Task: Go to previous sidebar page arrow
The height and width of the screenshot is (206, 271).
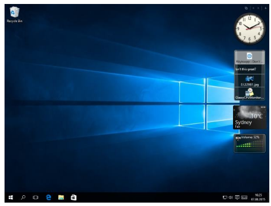Action: click(x=253, y=8)
